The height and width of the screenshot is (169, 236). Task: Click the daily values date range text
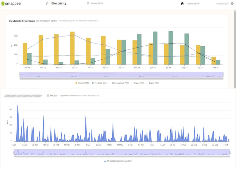point(79,96)
